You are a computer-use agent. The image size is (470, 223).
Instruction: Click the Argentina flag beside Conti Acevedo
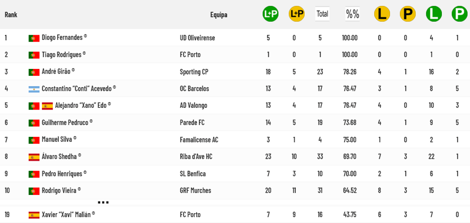(34, 89)
